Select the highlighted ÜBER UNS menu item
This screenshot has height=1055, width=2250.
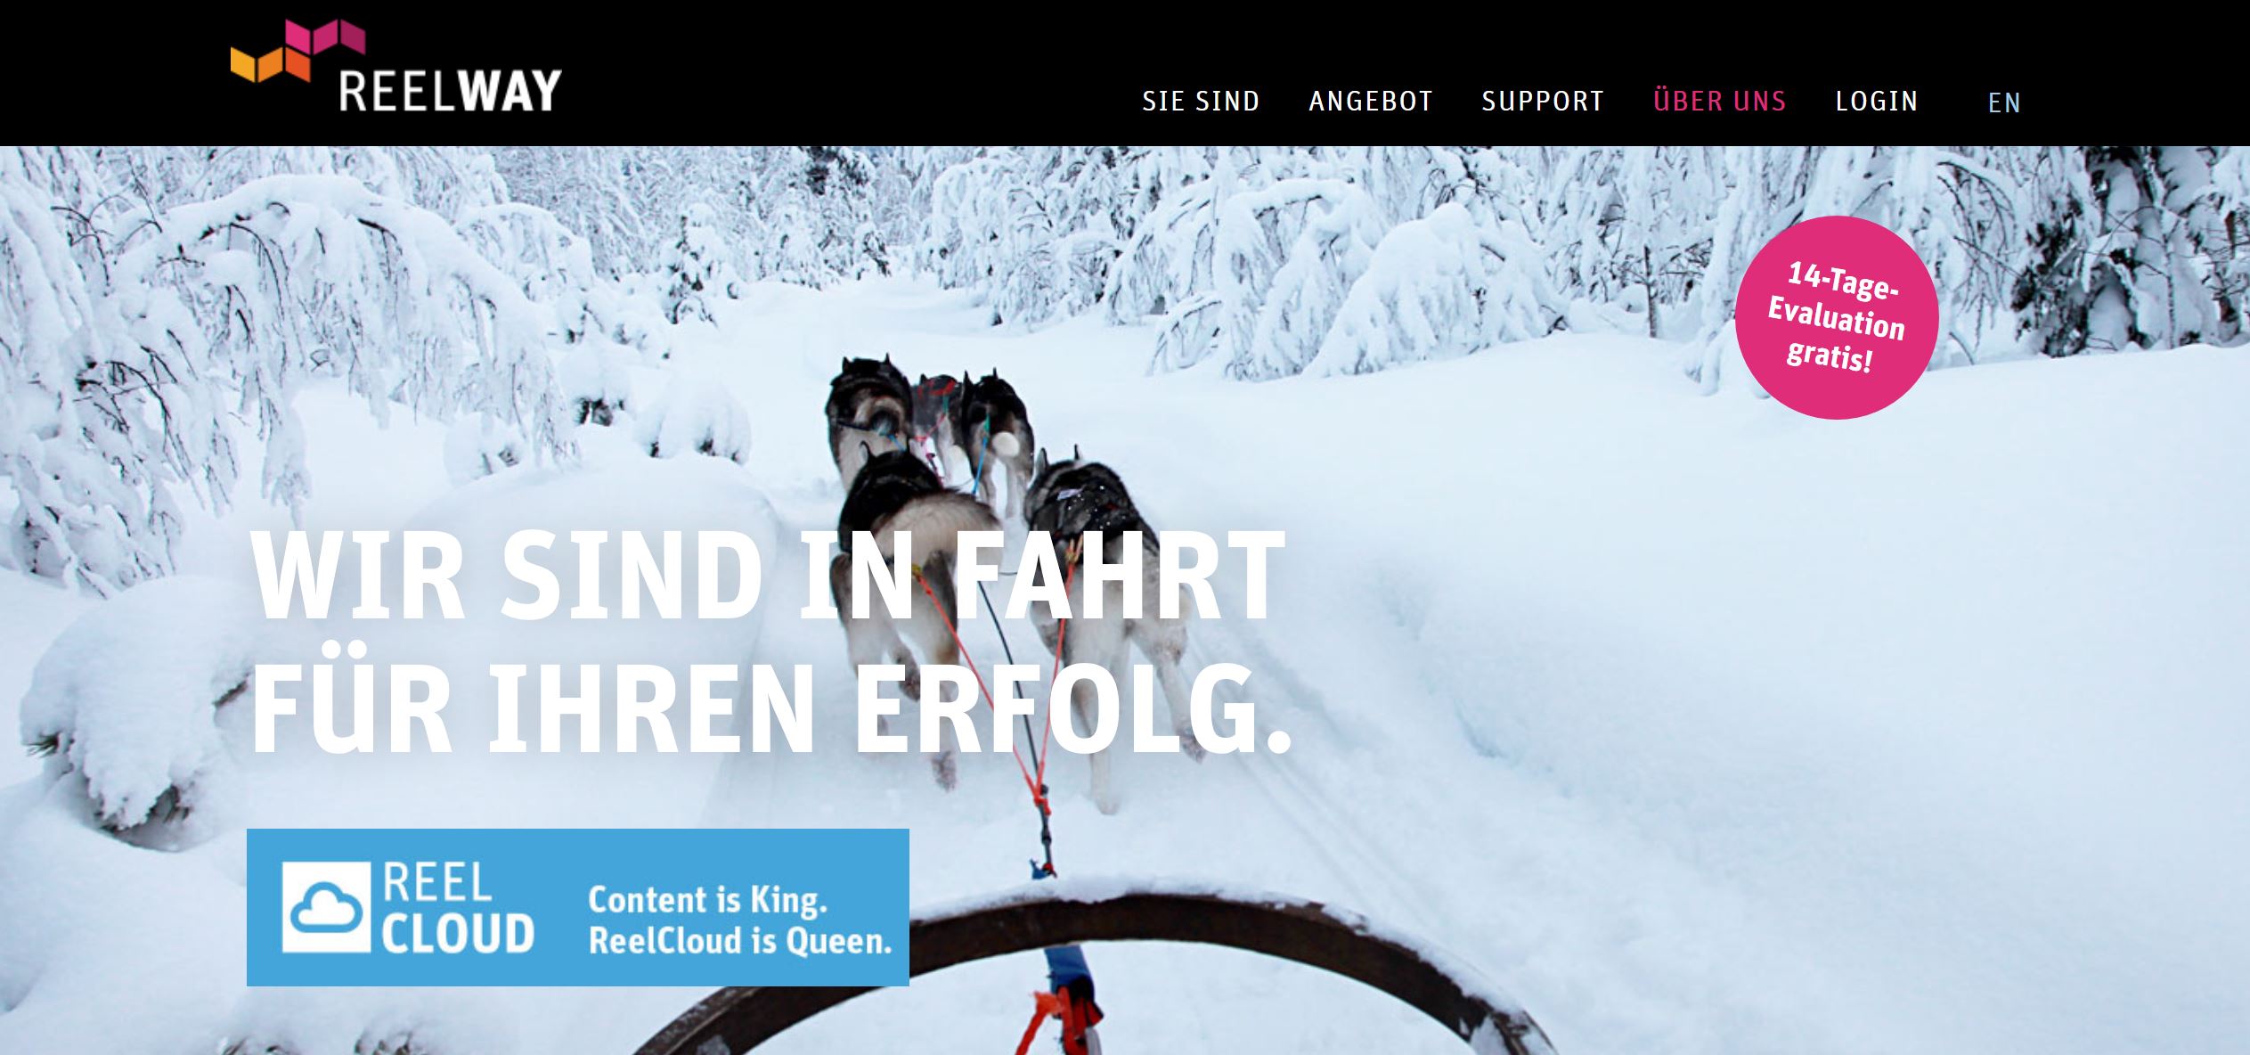pyautogui.click(x=1720, y=100)
